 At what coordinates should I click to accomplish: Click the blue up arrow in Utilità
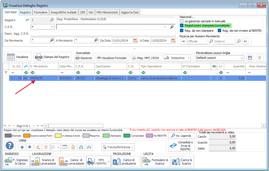pos(22,147)
